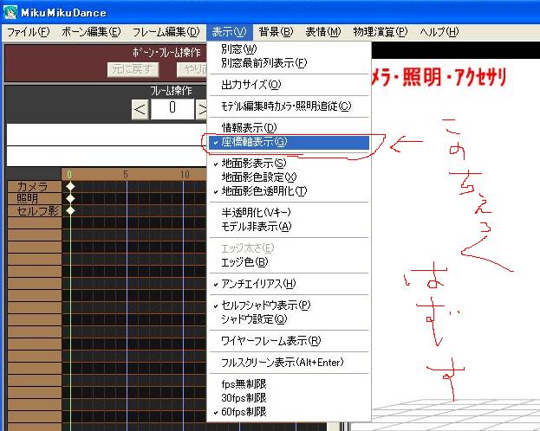
Task: Click frame 10 on the timeline ruler
Action: point(185,175)
